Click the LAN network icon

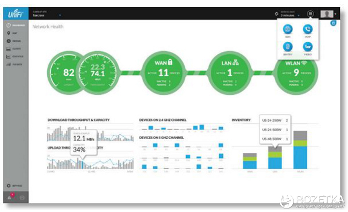pyautogui.click(x=235, y=63)
